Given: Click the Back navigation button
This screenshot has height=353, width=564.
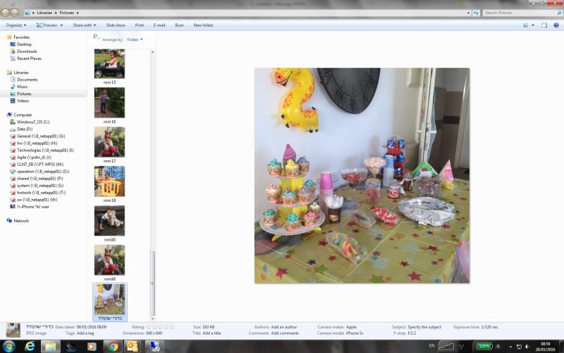Looking at the screenshot, I should point(5,13).
